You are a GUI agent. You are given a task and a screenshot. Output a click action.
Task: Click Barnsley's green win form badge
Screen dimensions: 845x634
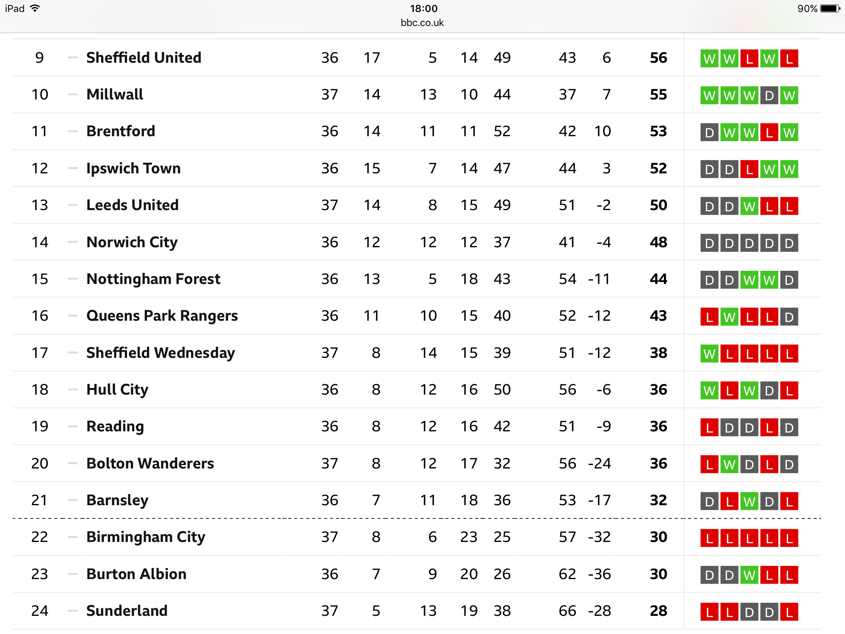tap(749, 501)
